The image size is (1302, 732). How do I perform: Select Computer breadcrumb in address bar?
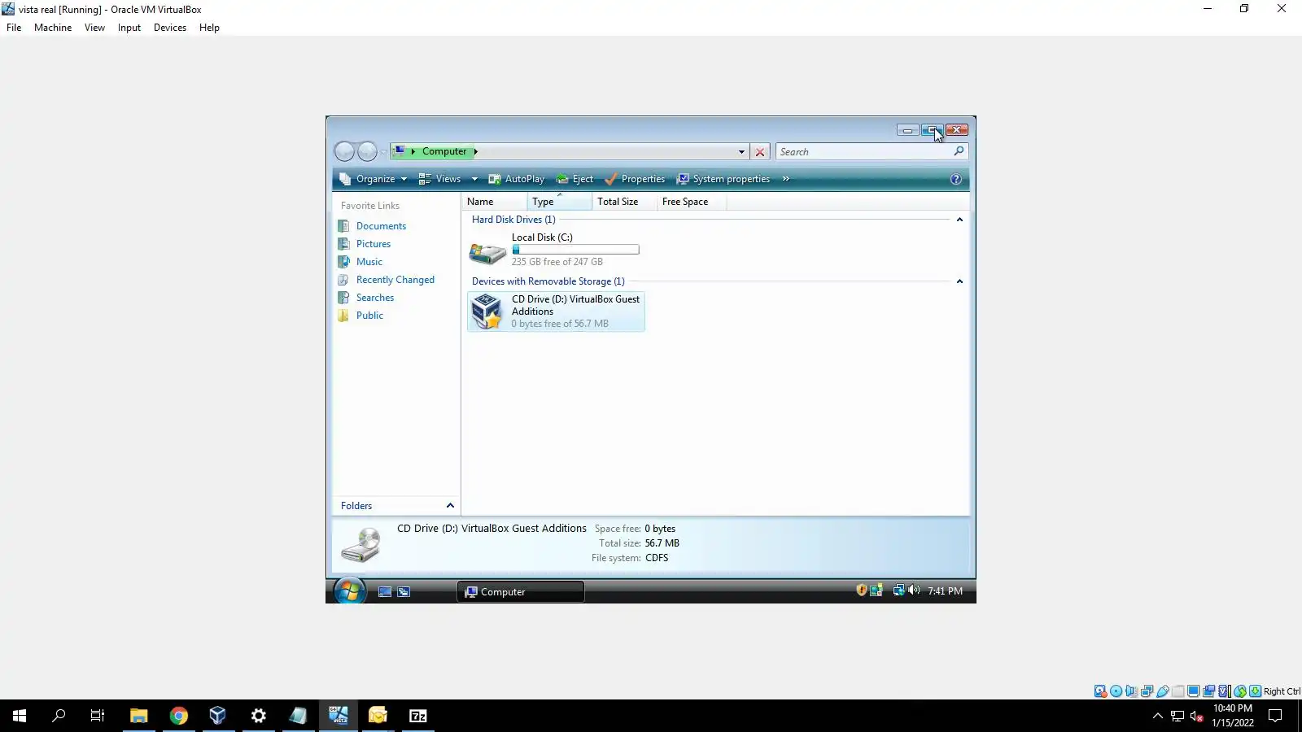[444, 152]
